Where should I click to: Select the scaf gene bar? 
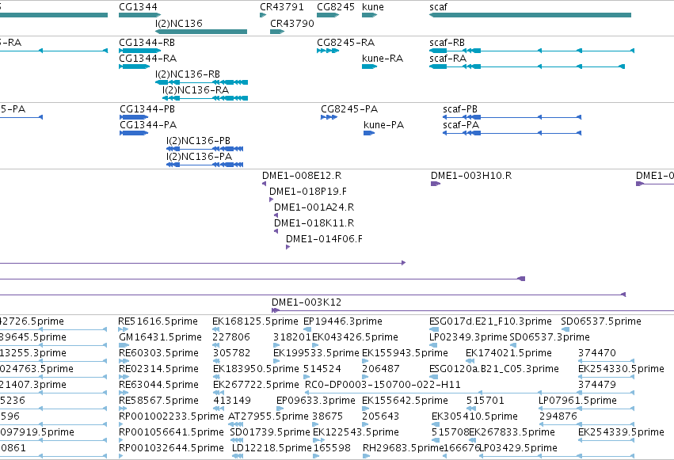(x=530, y=15)
